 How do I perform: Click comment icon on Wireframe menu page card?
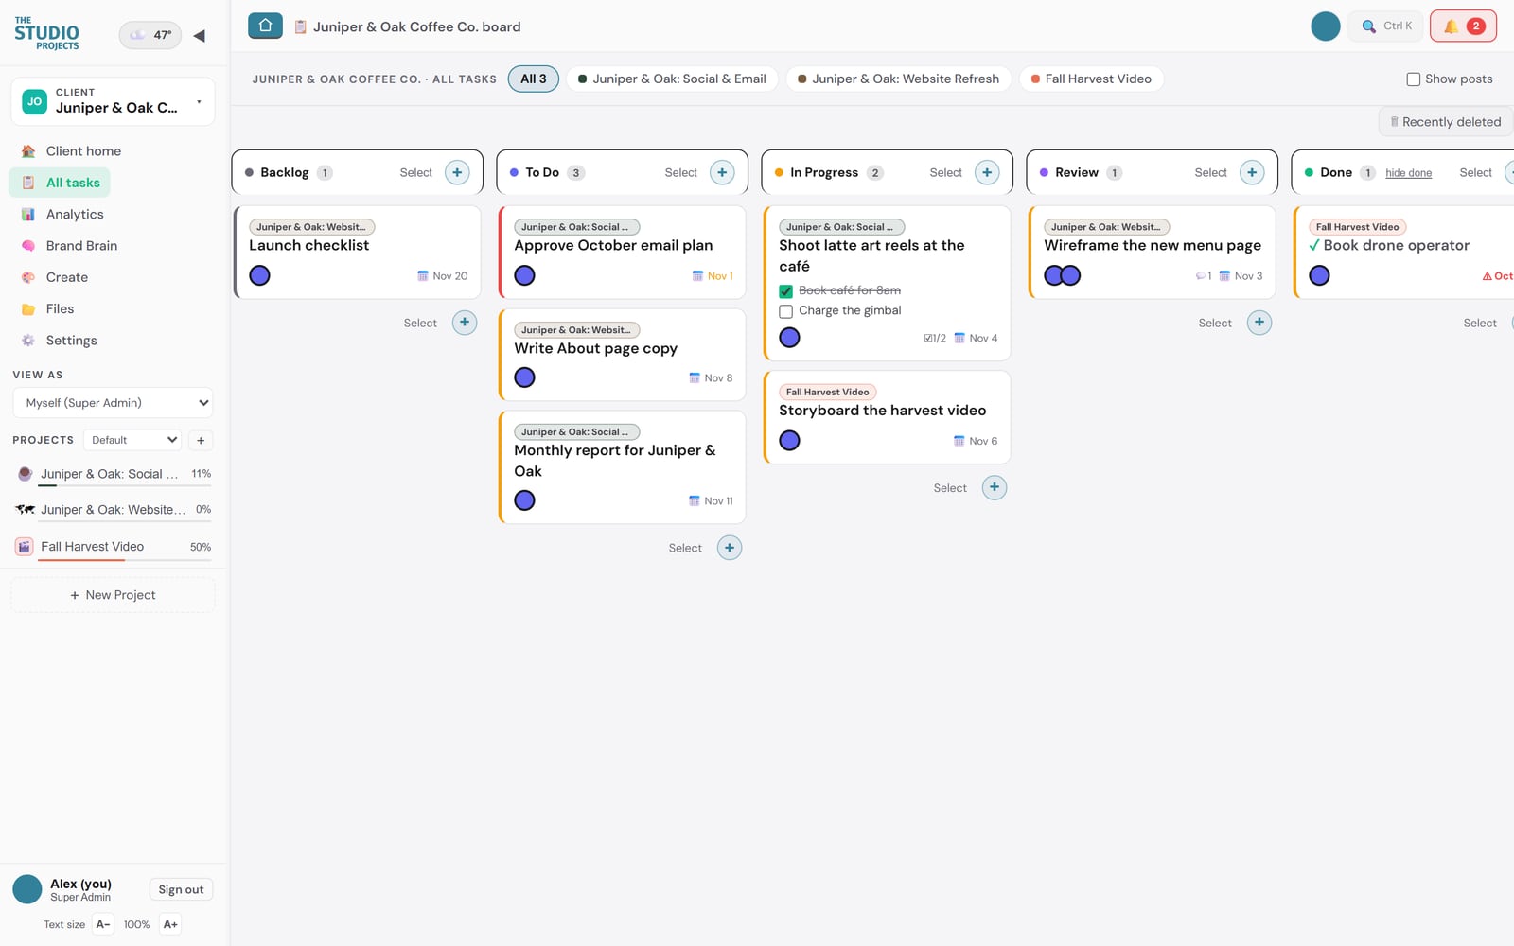coord(1200,276)
